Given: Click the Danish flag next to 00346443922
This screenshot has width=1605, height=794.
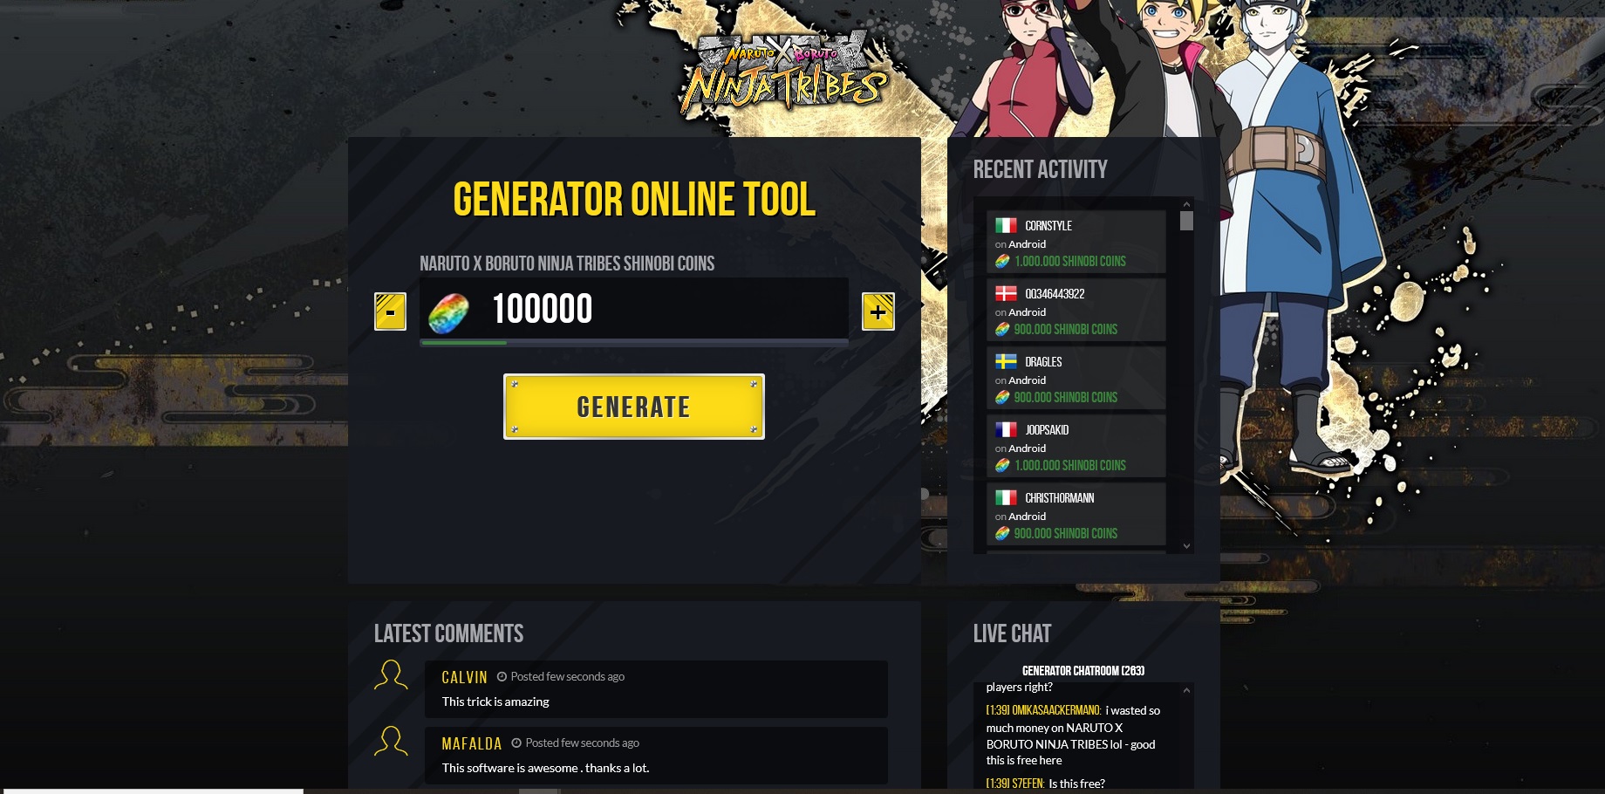Looking at the screenshot, I should click(x=1006, y=293).
